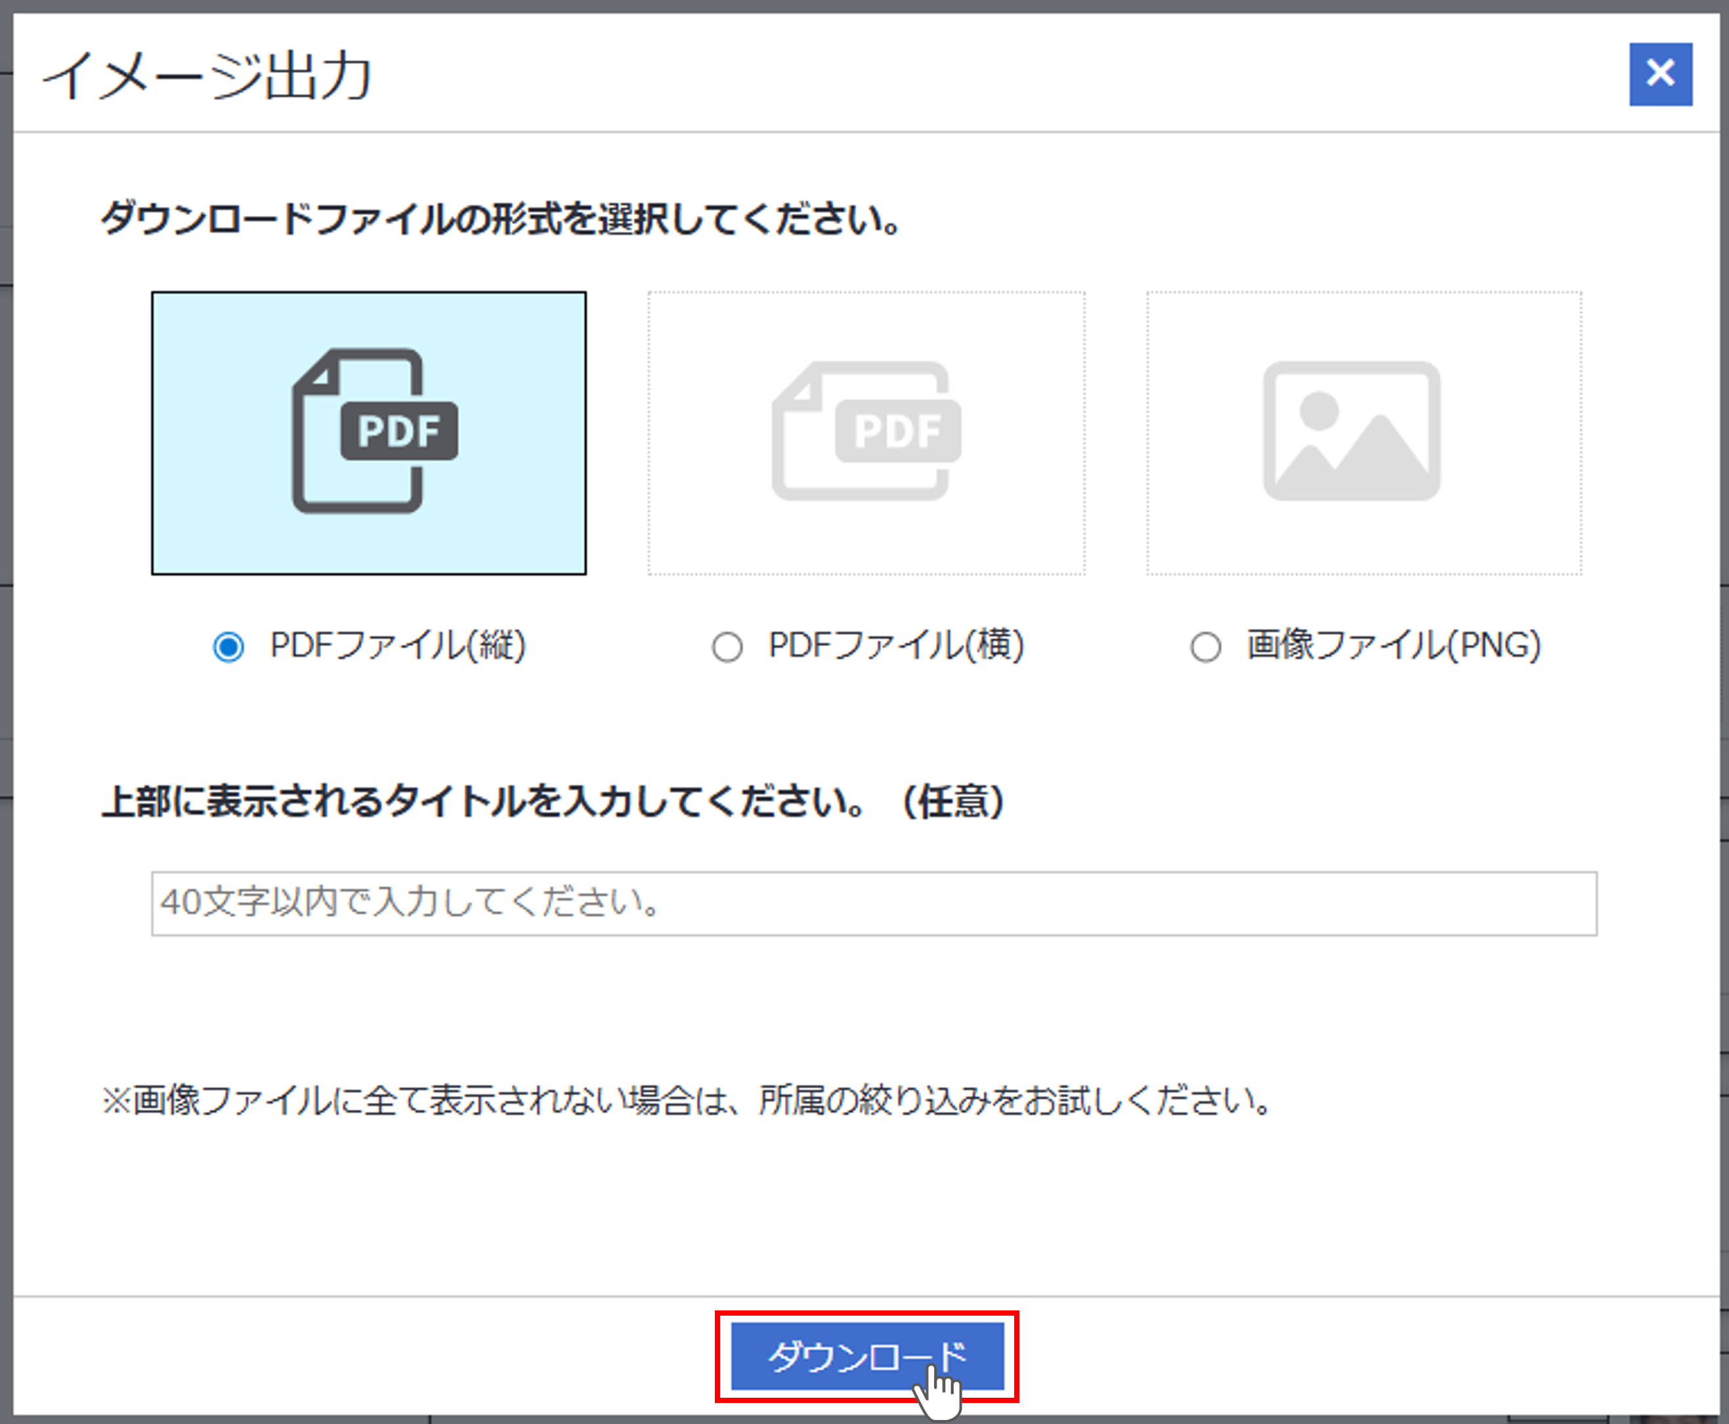This screenshot has width=1729, height=1424.
Task: Click the dark PDF badge on portrait icon
Action: tap(400, 431)
